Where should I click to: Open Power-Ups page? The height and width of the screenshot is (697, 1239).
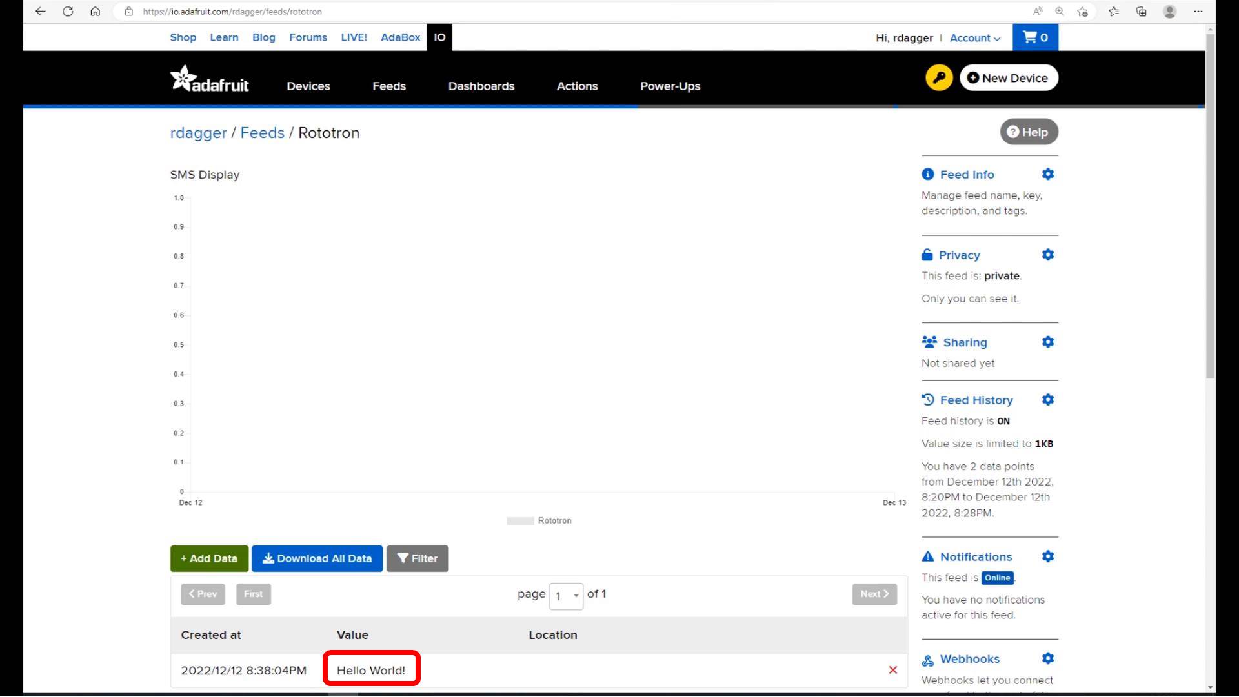670,86
